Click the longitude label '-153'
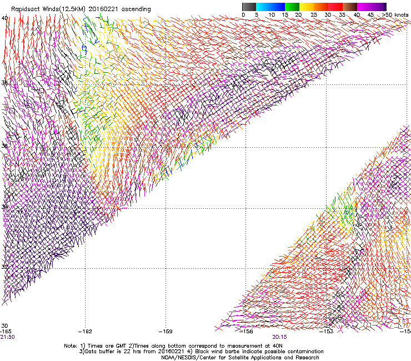 click(x=327, y=332)
